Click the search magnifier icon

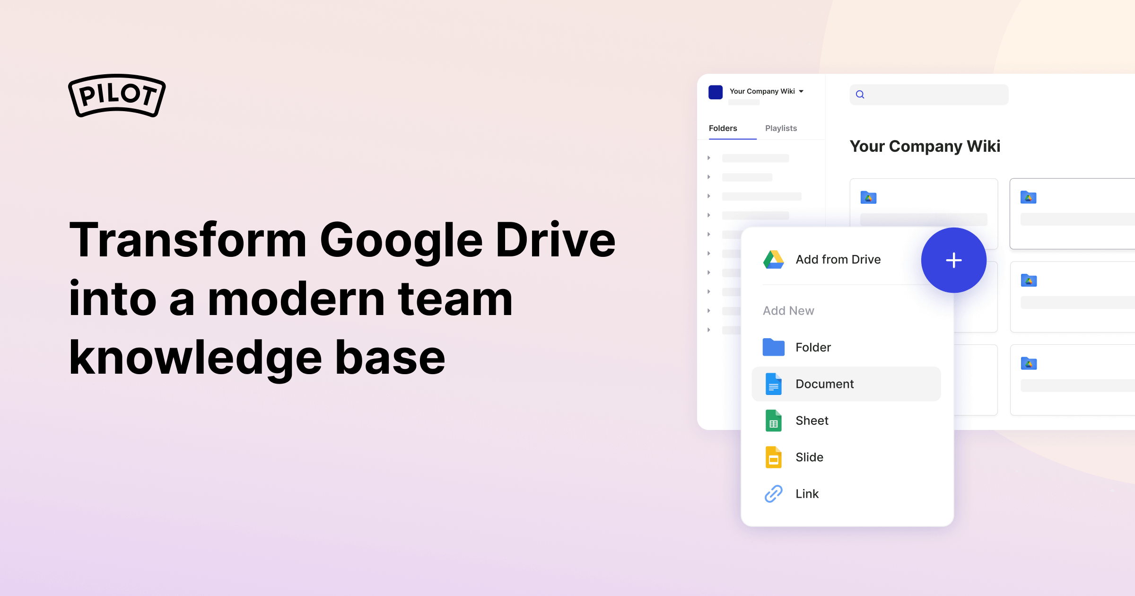860,95
